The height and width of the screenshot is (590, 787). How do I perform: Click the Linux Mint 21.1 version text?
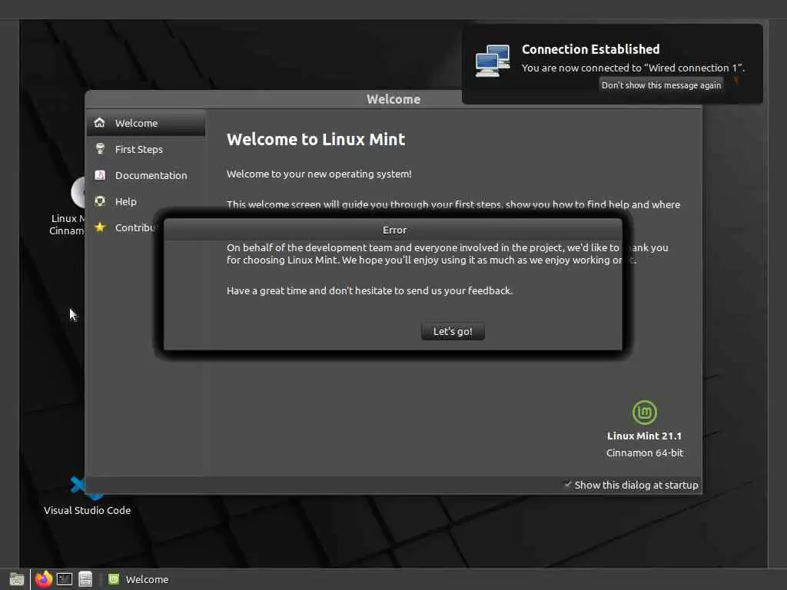pos(645,436)
